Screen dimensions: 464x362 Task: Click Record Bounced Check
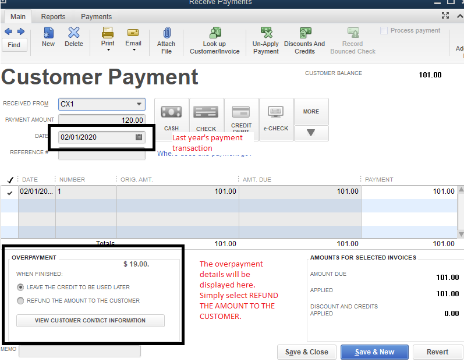353,41
